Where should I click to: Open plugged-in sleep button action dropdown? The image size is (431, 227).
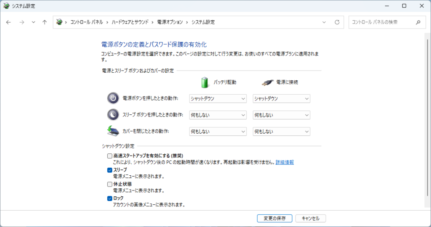(281, 115)
